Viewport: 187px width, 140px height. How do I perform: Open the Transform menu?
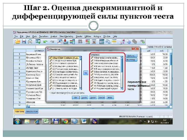pos(44,37)
